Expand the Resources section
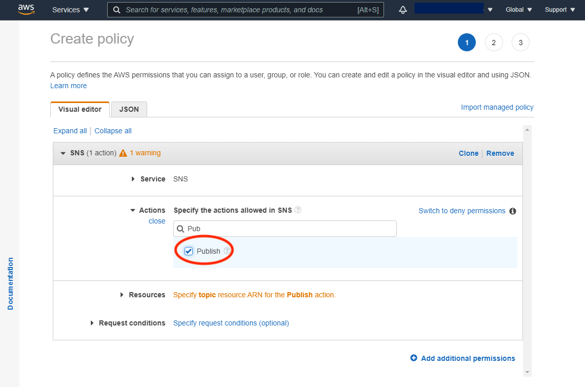 coord(122,295)
